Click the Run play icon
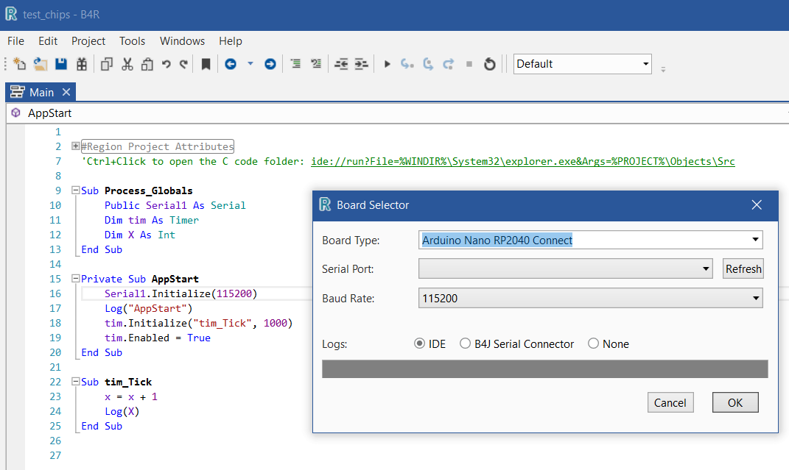Image resolution: width=789 pixels, height=470 pixels. [387, 64]
